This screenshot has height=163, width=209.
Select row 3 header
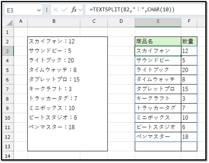point(7,51)
